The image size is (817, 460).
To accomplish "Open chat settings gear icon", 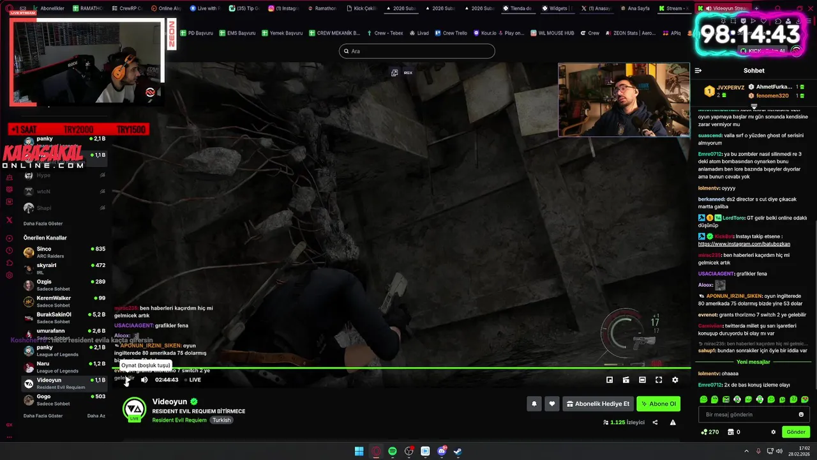I will coord(774,432).
